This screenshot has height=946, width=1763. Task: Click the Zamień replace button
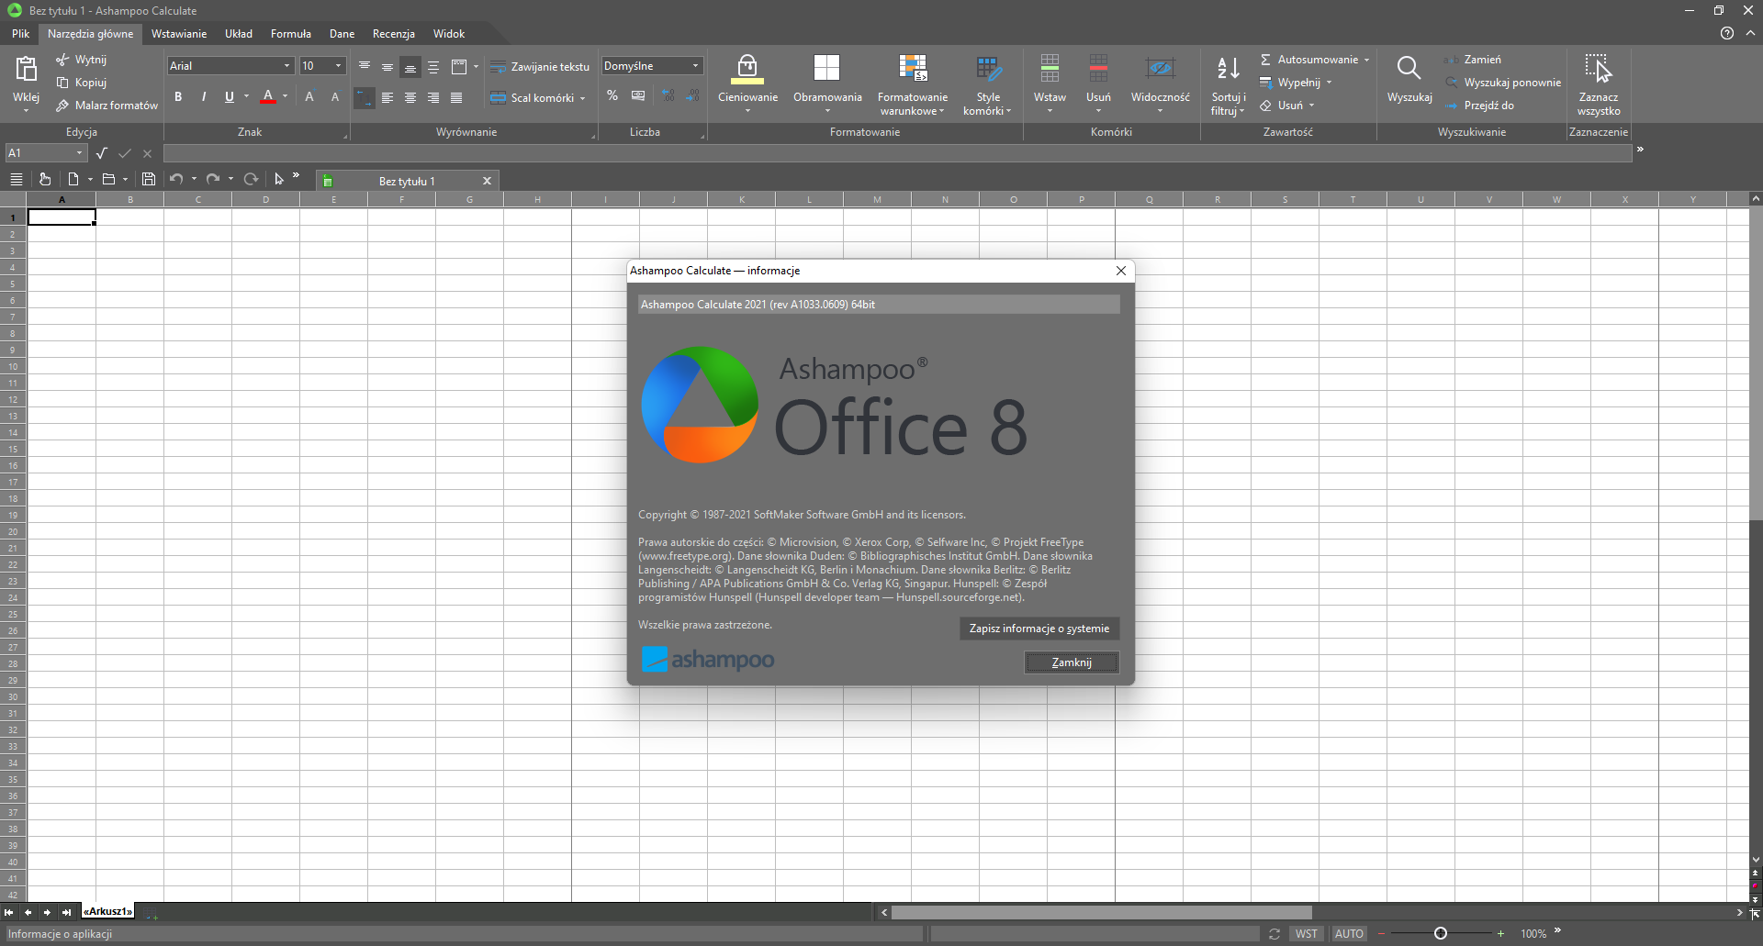point(1474,60)
